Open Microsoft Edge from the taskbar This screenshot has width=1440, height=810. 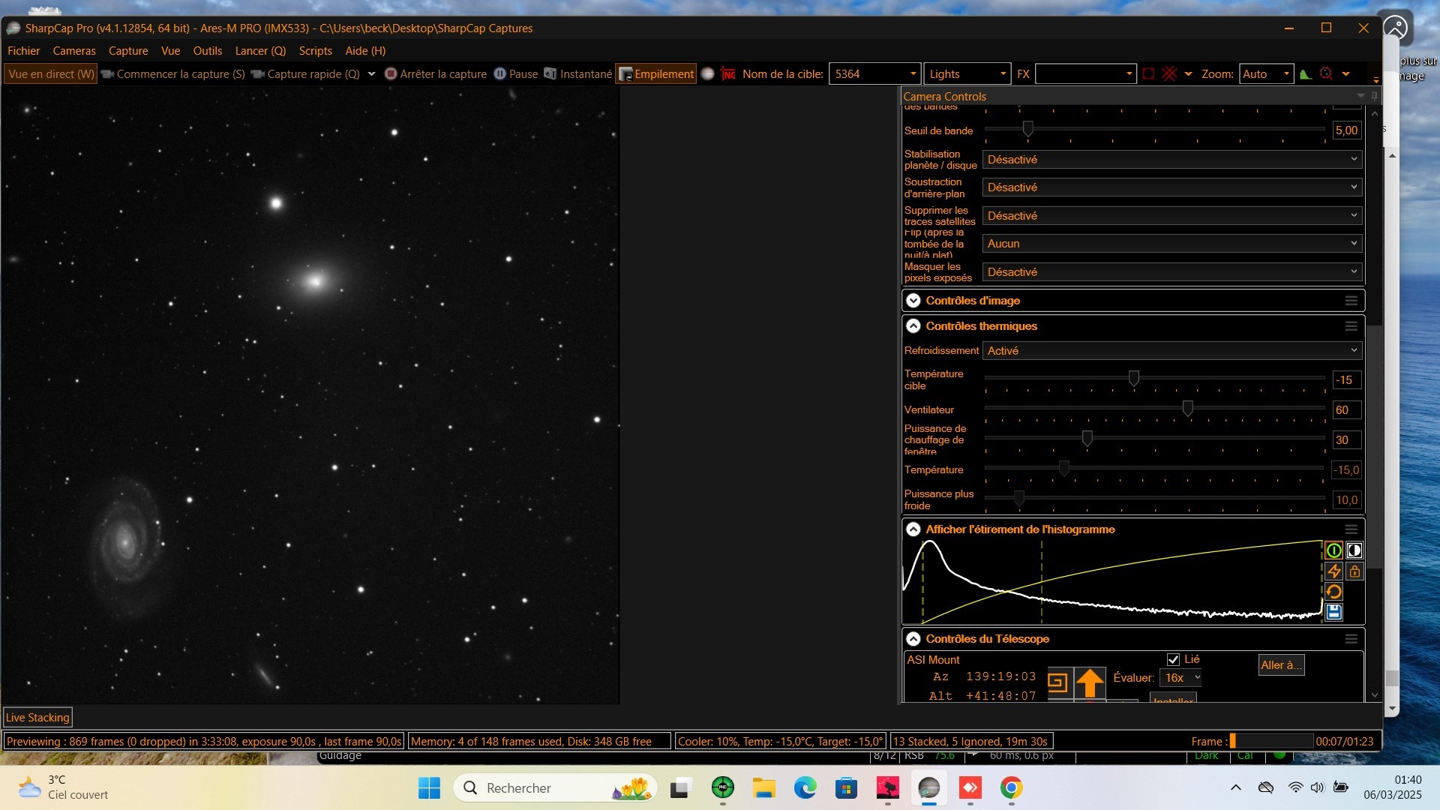coord(805,787)
